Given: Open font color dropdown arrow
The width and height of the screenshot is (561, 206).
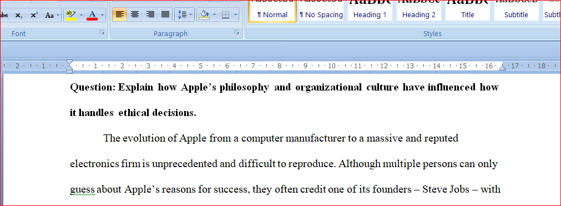Looking at the screenshot, I should 103,15.
